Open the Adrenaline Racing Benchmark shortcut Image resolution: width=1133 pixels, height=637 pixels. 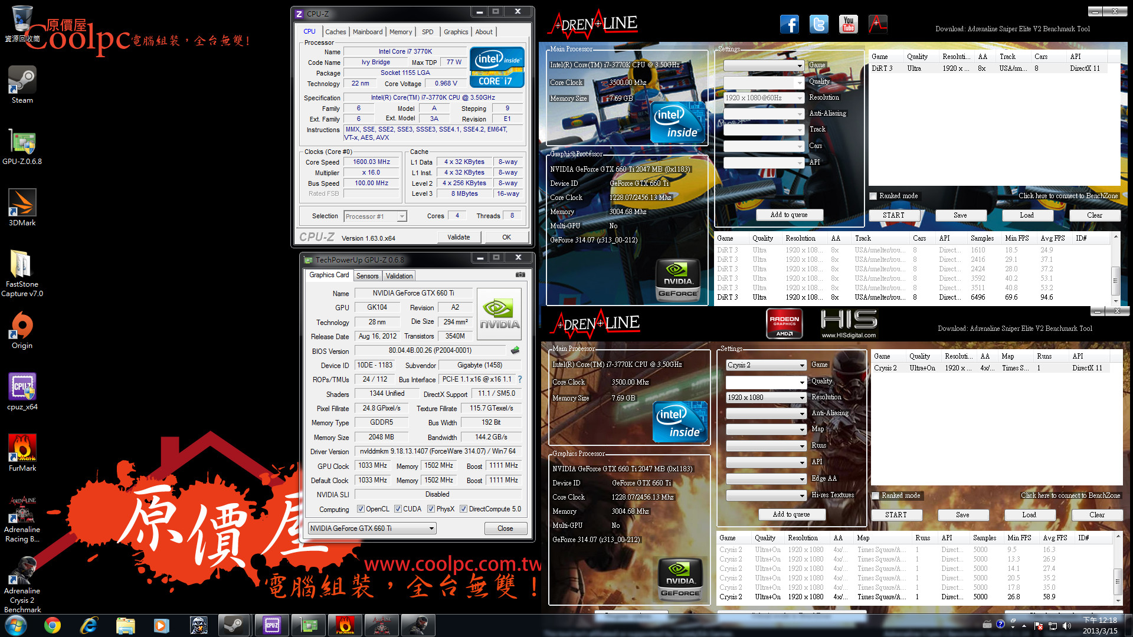(22, 518)
